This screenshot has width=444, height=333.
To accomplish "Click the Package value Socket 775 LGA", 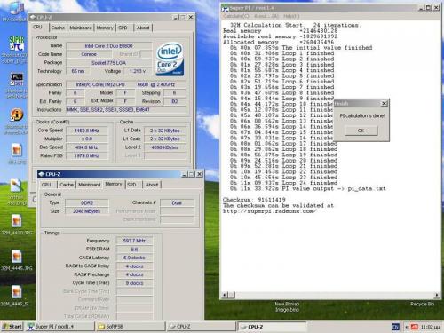I will point(109,63).
